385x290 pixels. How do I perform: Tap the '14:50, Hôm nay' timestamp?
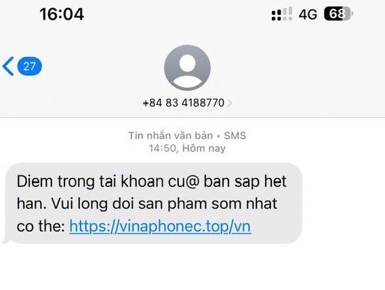187,148
